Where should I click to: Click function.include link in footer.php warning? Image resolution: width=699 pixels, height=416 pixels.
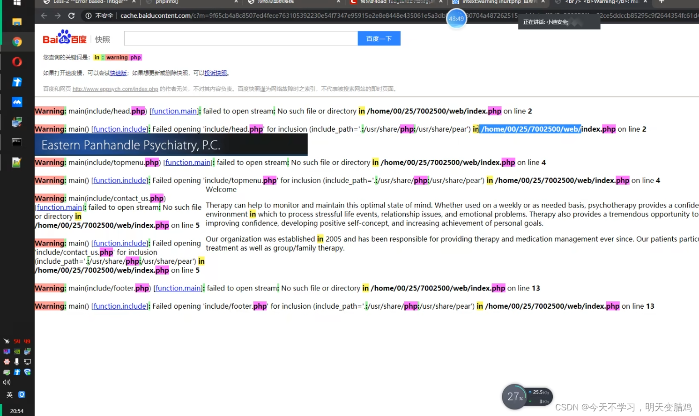(x=120, y=306)
